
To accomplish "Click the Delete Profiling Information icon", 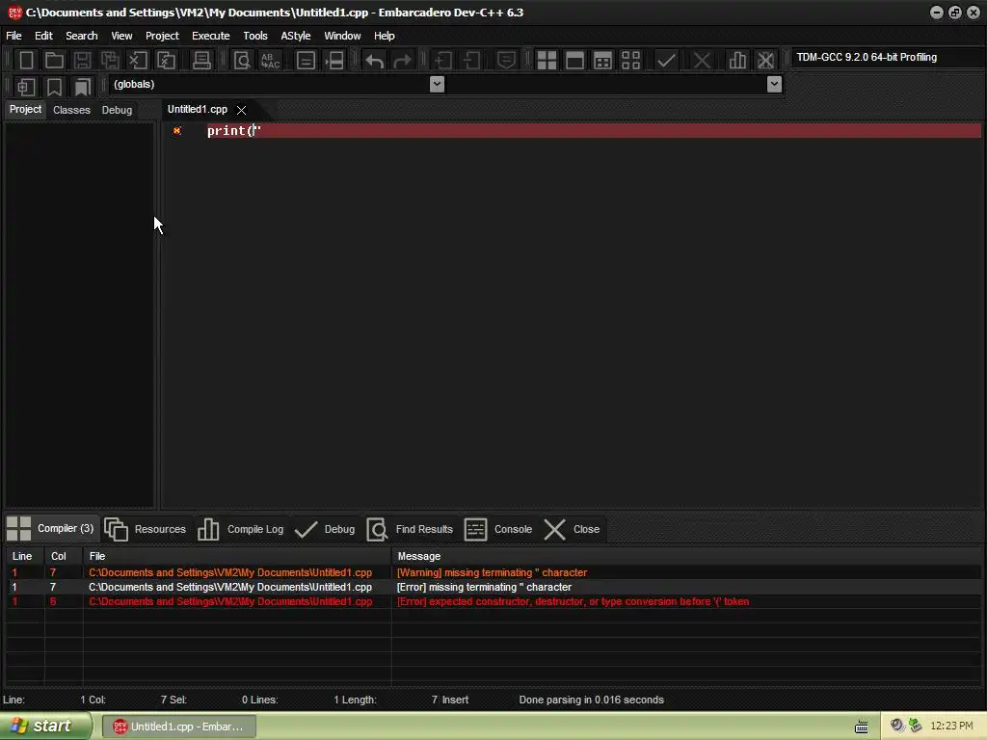I will [765, 61].
